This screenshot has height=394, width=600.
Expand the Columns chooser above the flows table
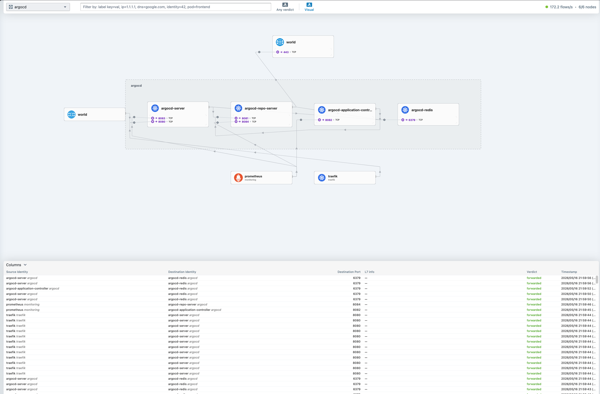pyautogui.click(x=16, y=265)
